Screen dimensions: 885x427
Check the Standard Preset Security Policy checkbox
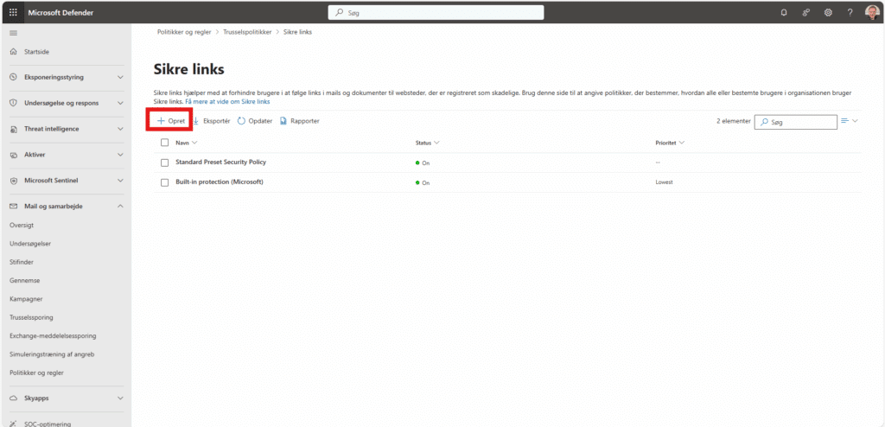click(x=165, y=163)
